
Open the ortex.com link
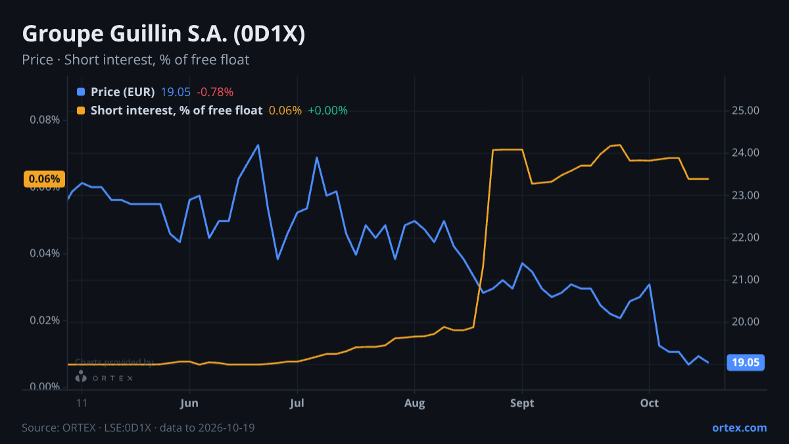740,428
